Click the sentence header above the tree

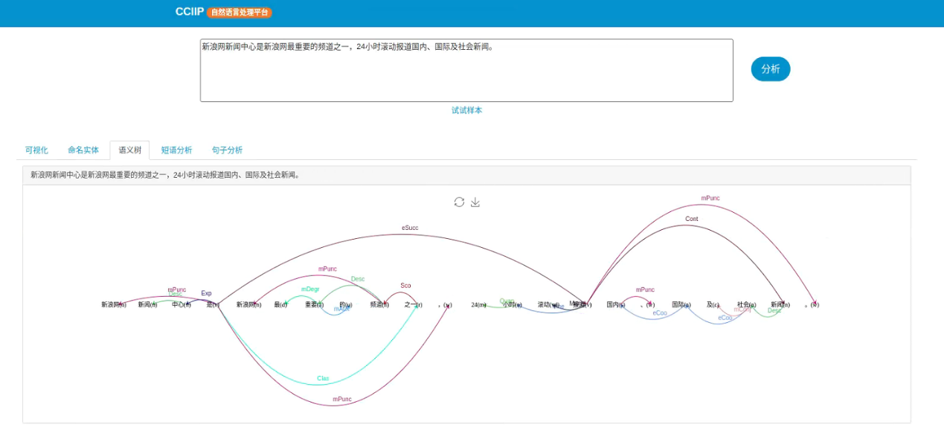pyautogui.click(x=165, y=176)
